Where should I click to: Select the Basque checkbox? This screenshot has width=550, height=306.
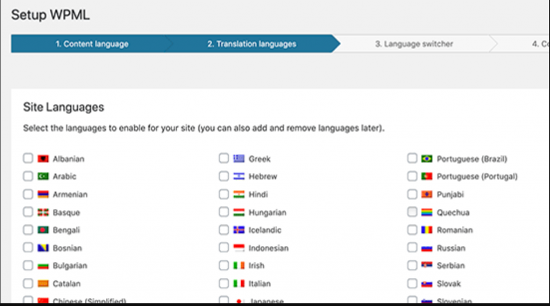[x=28, y=212]
